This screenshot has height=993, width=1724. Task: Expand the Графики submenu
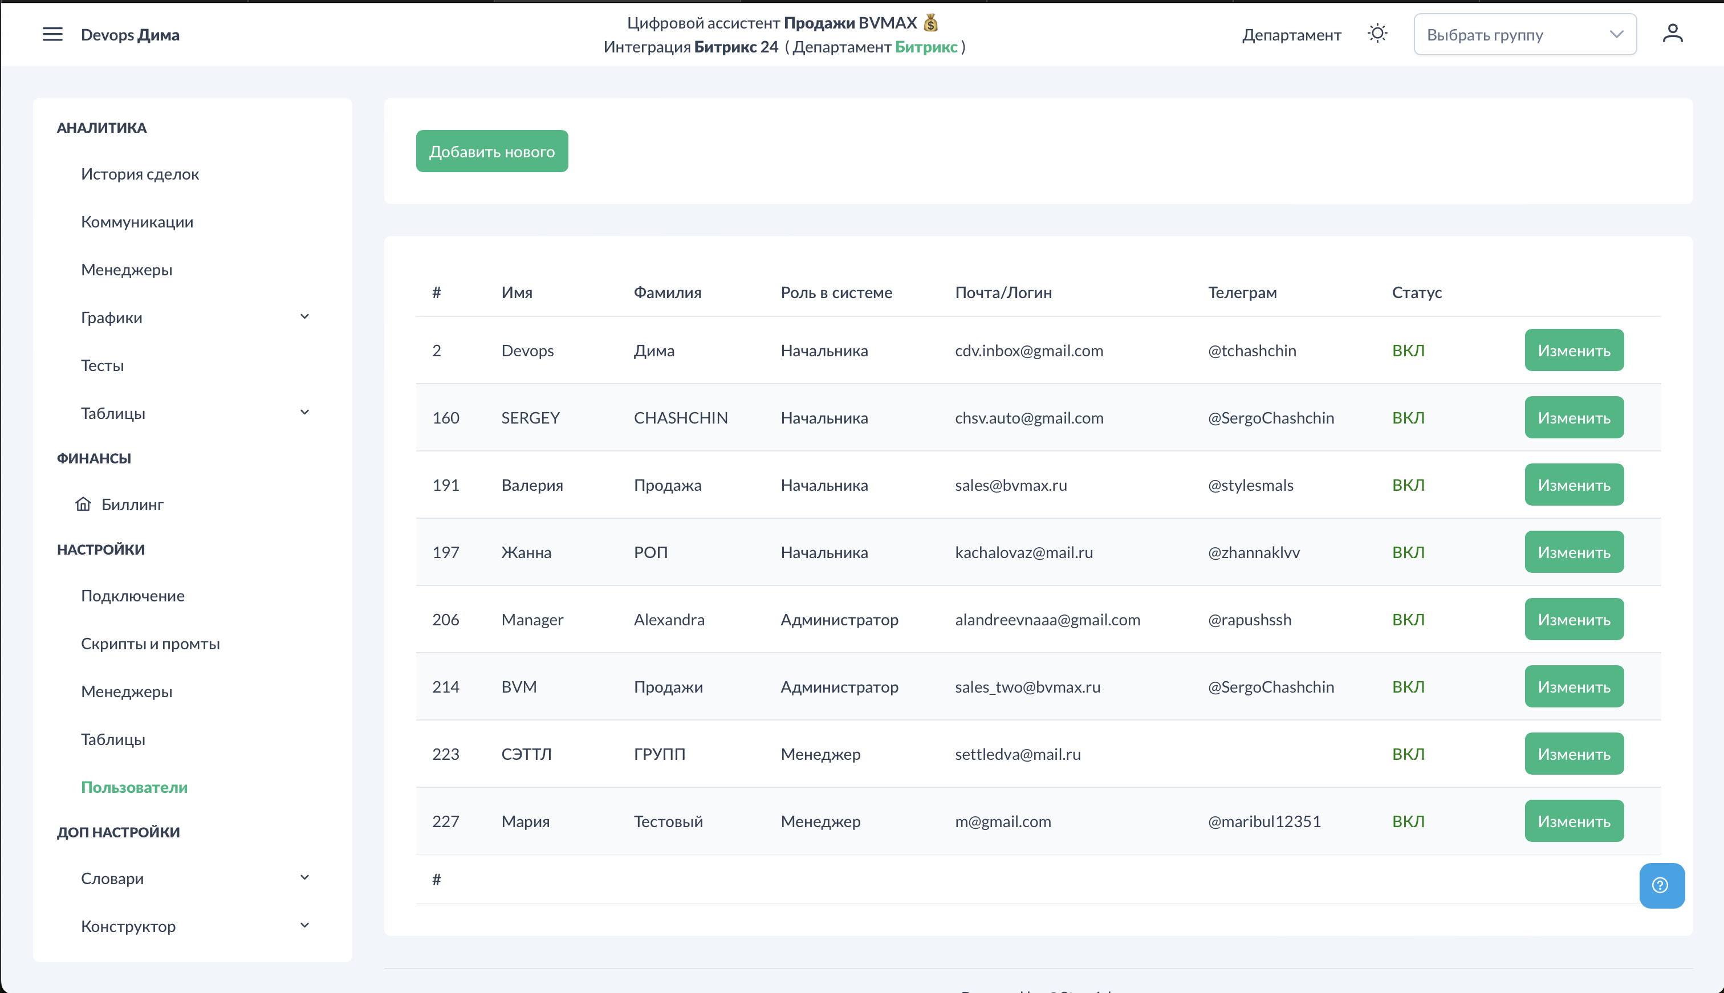[x=304, y=316]
